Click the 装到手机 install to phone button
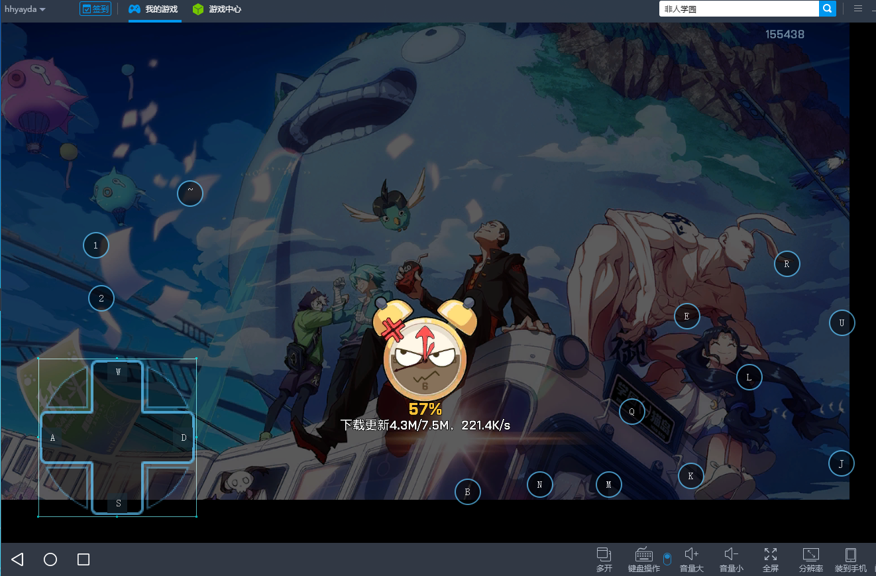 click(851, 560)
